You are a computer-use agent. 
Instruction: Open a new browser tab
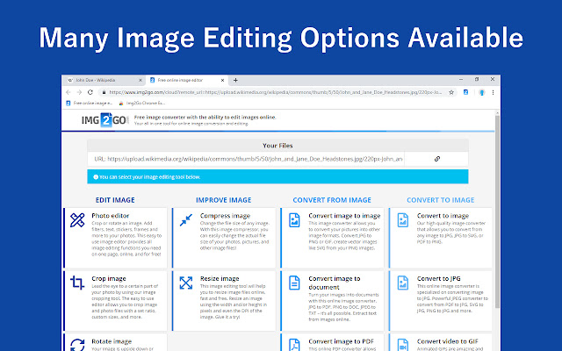pyautogui.click(x=234, y=80)
